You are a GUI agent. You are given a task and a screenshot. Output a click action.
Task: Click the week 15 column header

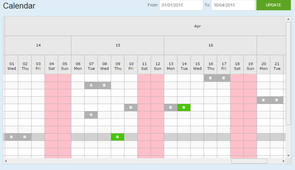[118, 45]
